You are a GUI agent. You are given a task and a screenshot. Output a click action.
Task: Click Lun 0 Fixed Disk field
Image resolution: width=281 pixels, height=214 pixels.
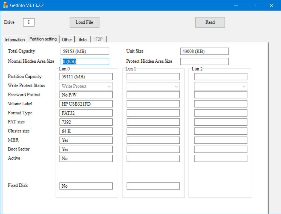point(86,186)
